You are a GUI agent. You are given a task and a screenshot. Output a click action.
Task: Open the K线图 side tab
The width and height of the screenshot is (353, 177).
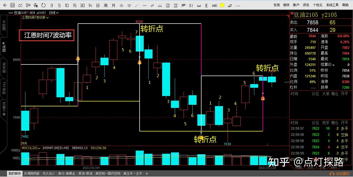4,47
